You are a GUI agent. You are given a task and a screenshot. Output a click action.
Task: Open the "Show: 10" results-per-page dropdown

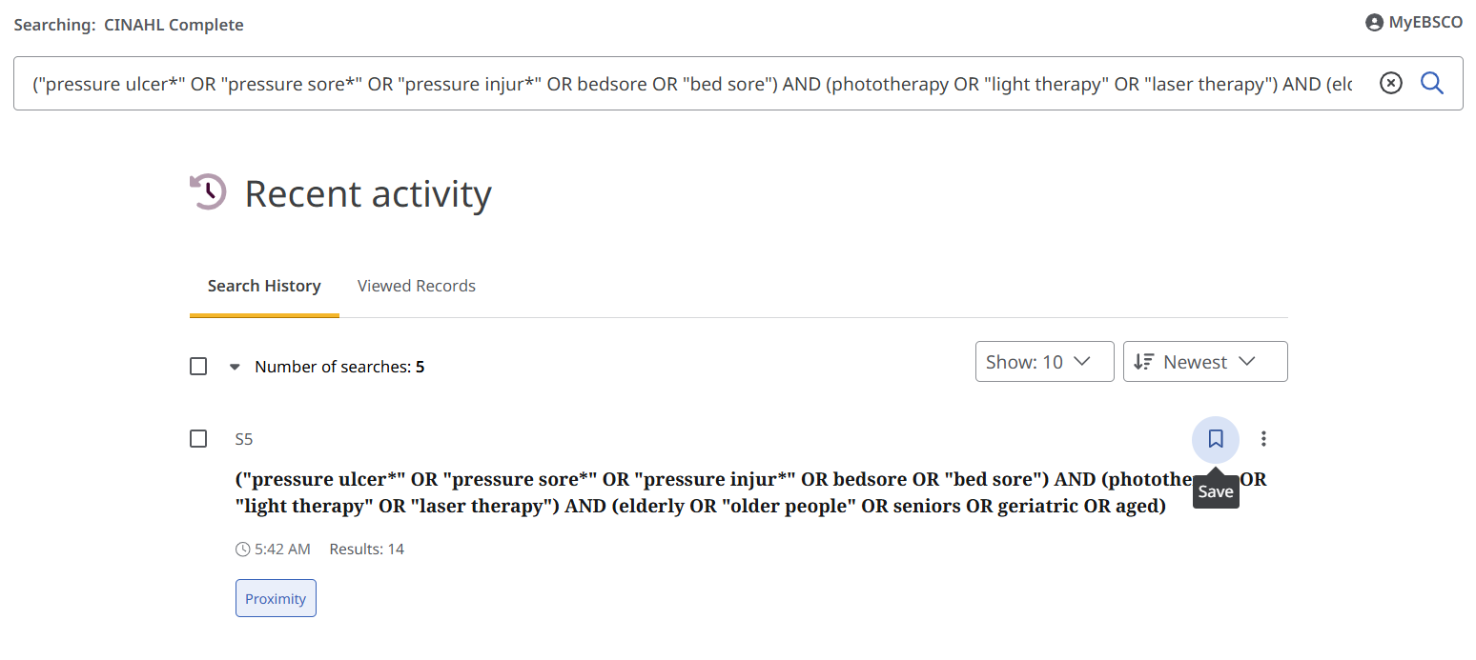1044,362
